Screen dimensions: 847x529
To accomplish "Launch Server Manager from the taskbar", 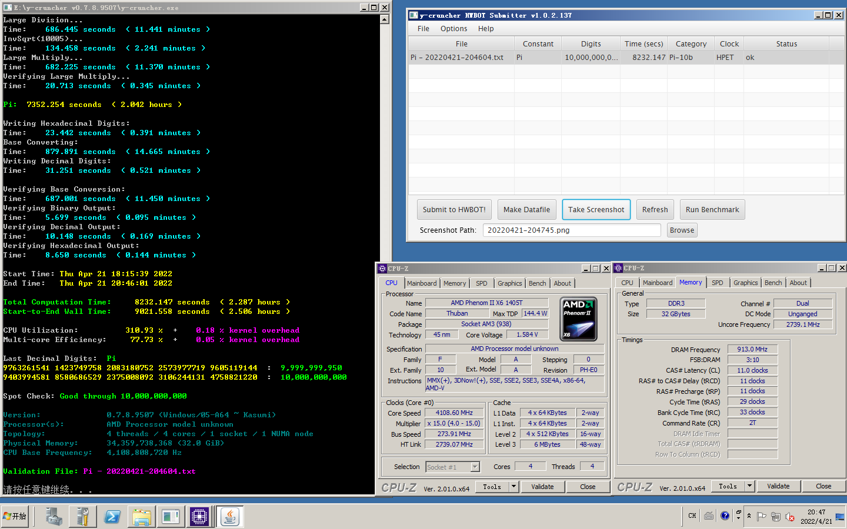I will [54, 517].
